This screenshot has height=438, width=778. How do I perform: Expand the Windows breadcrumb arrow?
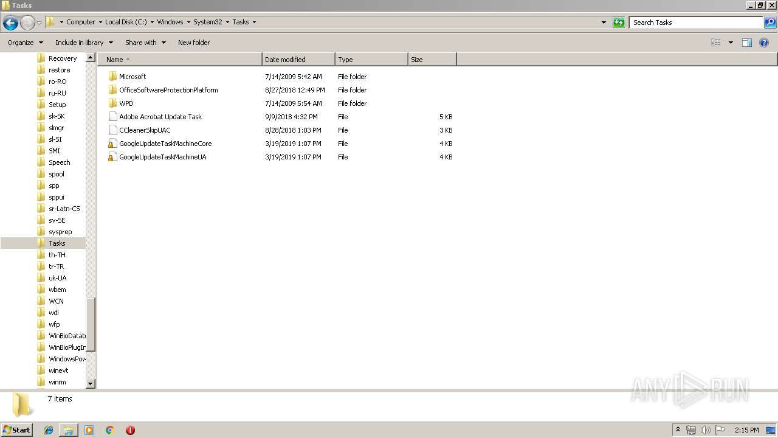[188, 22]
